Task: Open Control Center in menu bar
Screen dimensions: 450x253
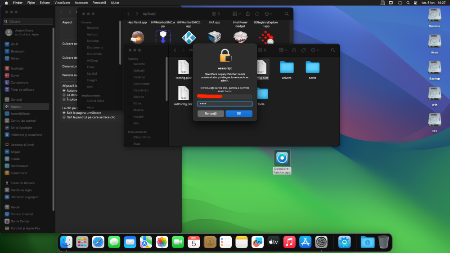Action: 415,3
